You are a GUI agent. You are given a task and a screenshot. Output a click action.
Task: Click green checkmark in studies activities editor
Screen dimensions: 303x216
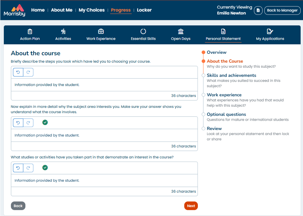(x=45, y=168)
